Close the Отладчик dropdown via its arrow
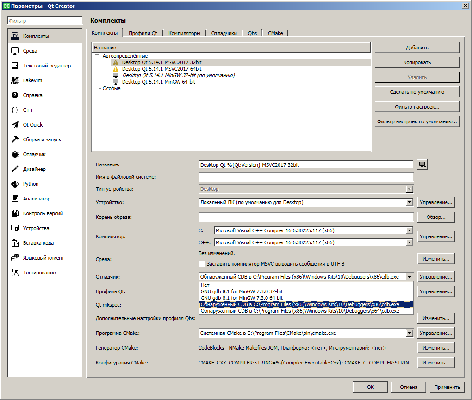Viewport: 472px width, 400px height. point(410,277)
